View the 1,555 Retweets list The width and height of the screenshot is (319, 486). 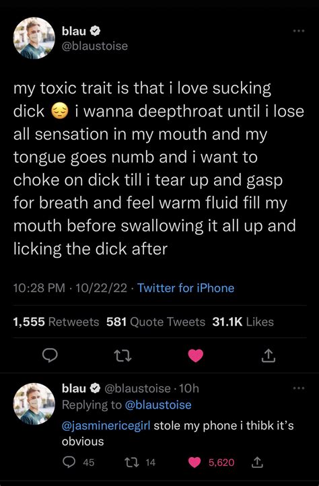pyautogui.click(x=56, y=322)
